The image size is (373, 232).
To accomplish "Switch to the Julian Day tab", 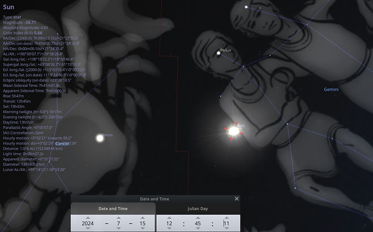I will 198,209.
